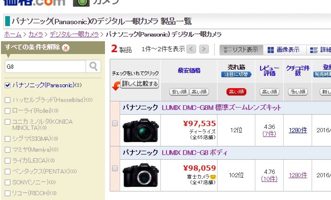Select compare checkbox for DMC-G8M kit

pyautogui.click(x=115, y=123)
